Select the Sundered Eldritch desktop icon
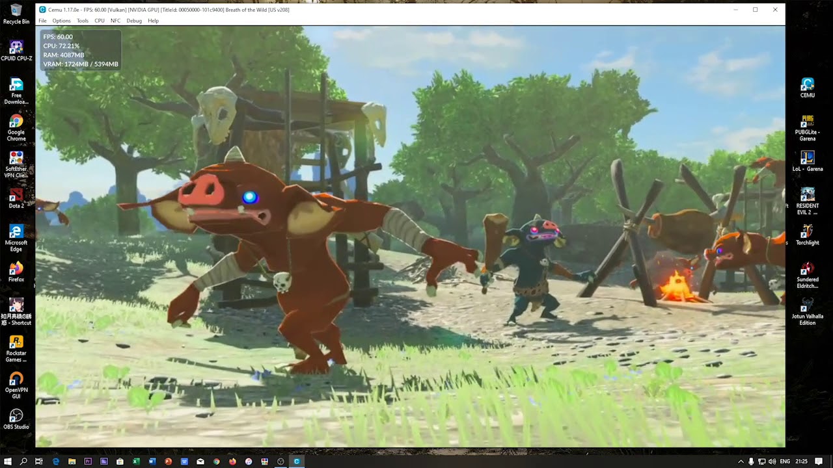Viewport: 833px width, 468px height. click(808, 275)
